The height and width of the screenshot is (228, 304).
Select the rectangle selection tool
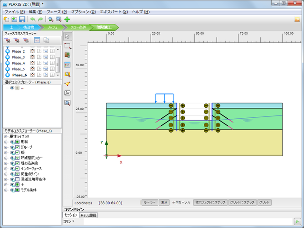click(x=67, y=46)
